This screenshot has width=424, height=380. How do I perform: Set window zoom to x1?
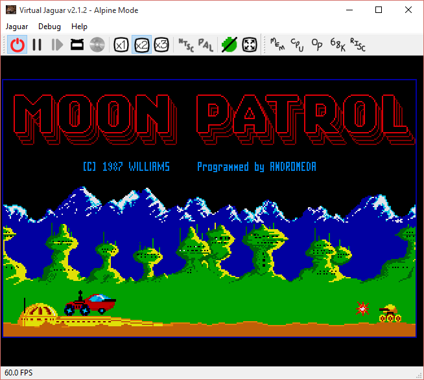[121, 45]
